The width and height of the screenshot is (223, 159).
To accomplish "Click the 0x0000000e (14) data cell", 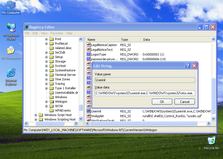I will pos(154,59).
